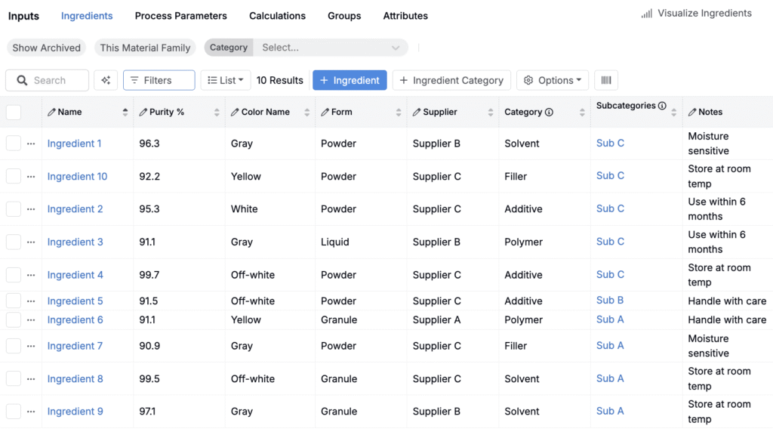This screenshot has height=435, width=773.
Task: Click the blue Ingredient add button
Action: pyautogui.click(x=350, y=80)
